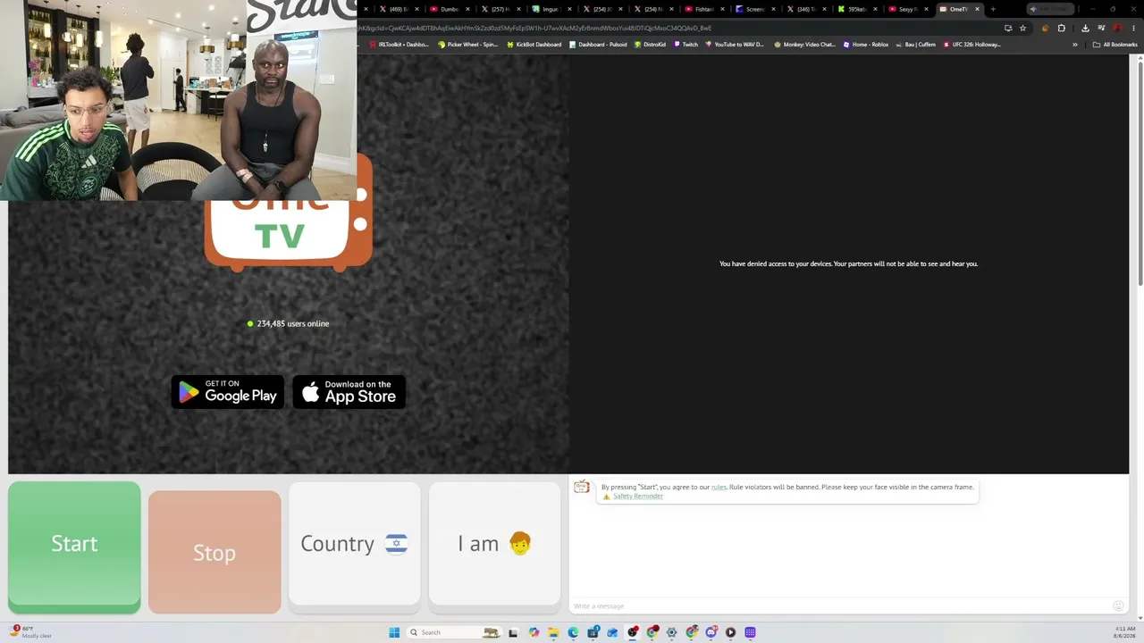Open the purple grid app on taskbar
This screenshot has width=1144, height=643.
point(750,632)
